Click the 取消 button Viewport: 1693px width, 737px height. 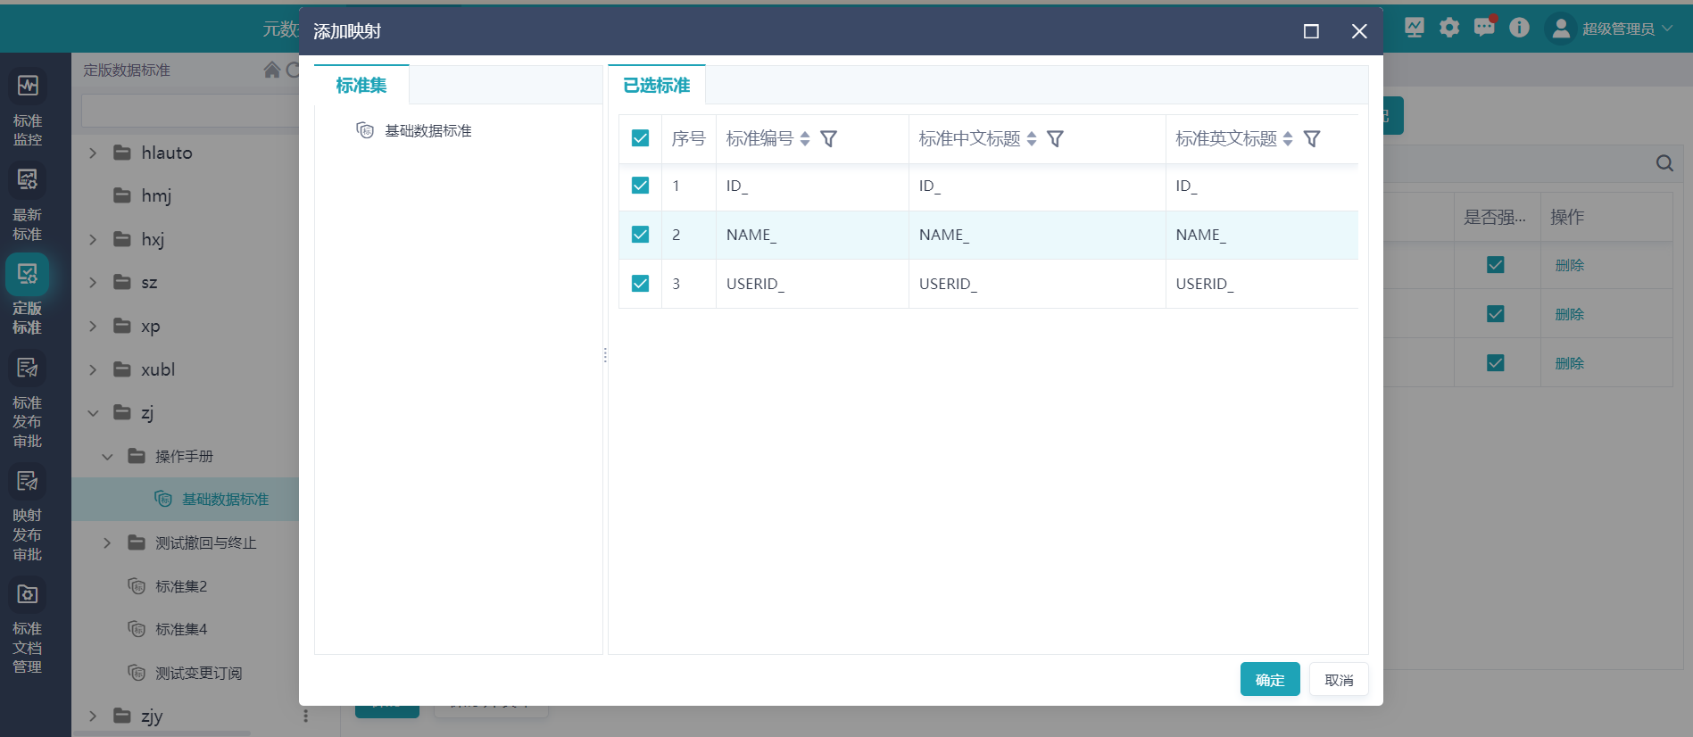click(x=1338, y=680)
